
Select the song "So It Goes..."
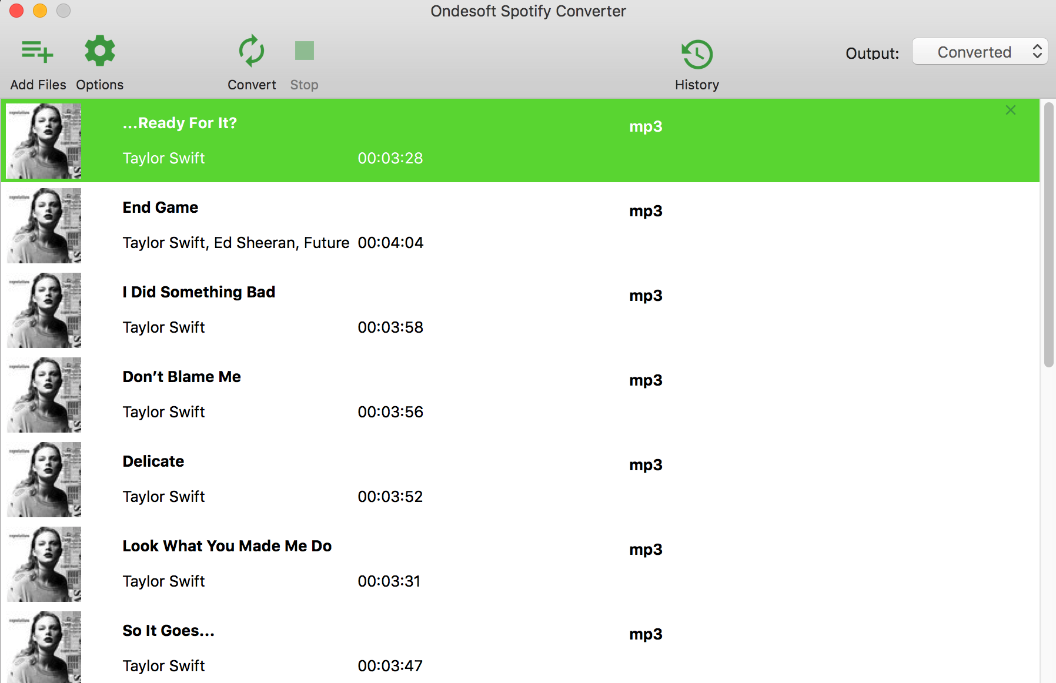click(168, 631)
